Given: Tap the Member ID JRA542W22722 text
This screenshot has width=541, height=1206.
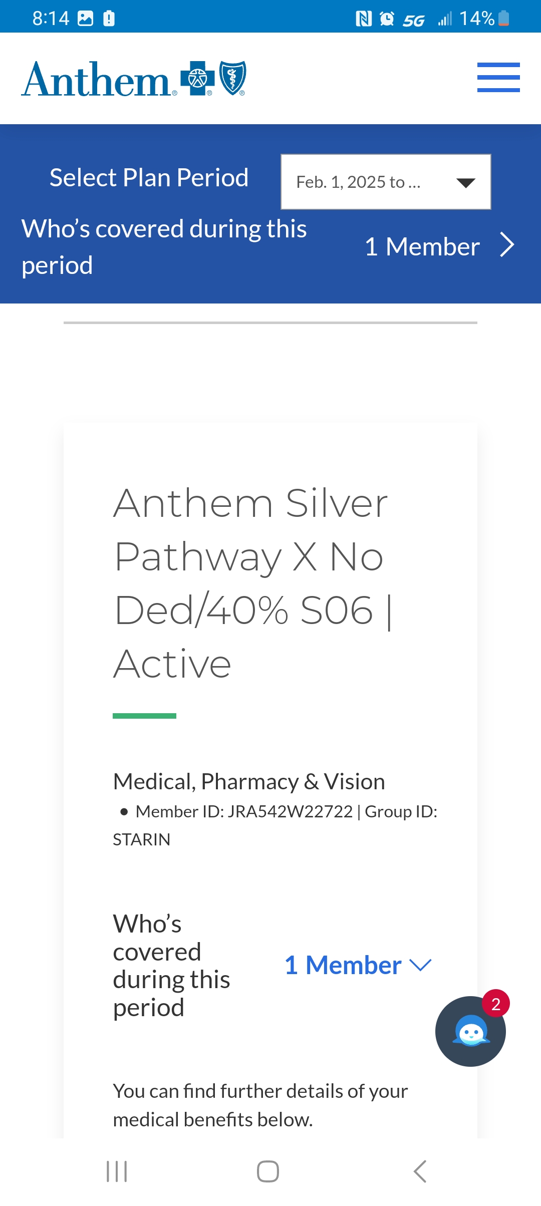Looking at the screenshot, I should (x=244, y=811).
